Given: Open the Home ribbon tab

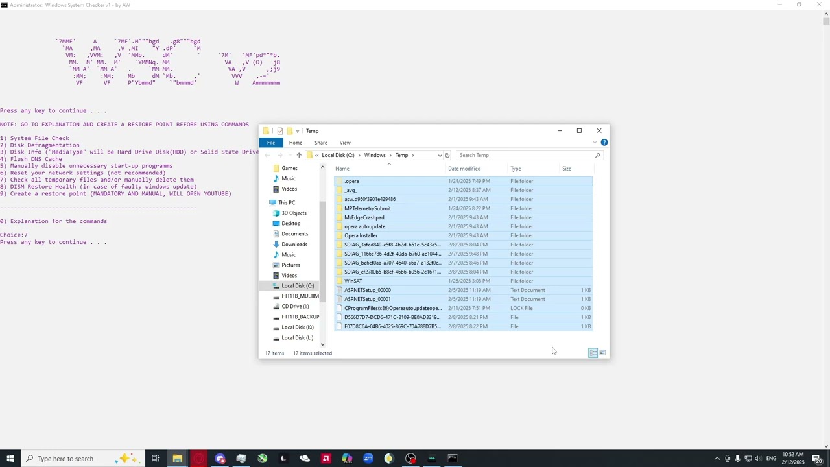Looking at the screenshot, I should click(295, 143).
